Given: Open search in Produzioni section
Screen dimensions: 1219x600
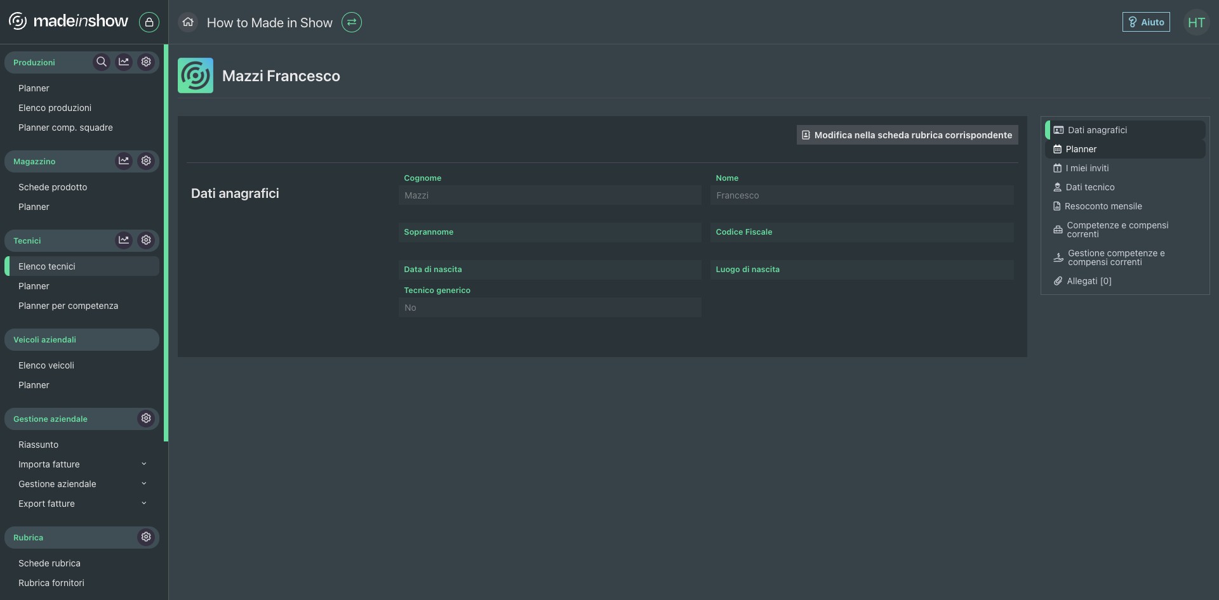Looking at the screenshot, I should click(x=102, y=62).
